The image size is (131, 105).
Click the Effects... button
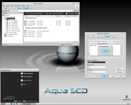[120, 69]
